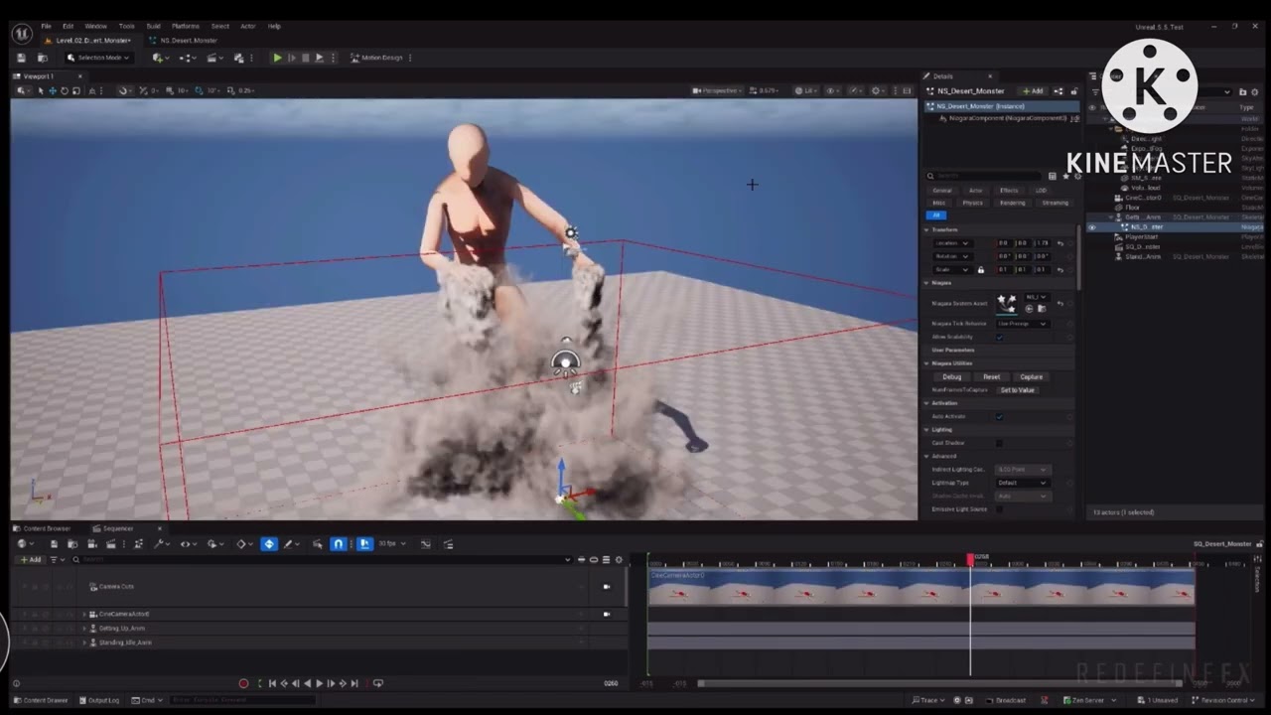1271x715 pixels.
Task: Toggle the Details favorites star icon
Action: [x=1065, y=176]
